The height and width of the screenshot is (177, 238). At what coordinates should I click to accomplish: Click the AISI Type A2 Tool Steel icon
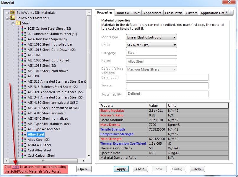[x=24, y=129]
